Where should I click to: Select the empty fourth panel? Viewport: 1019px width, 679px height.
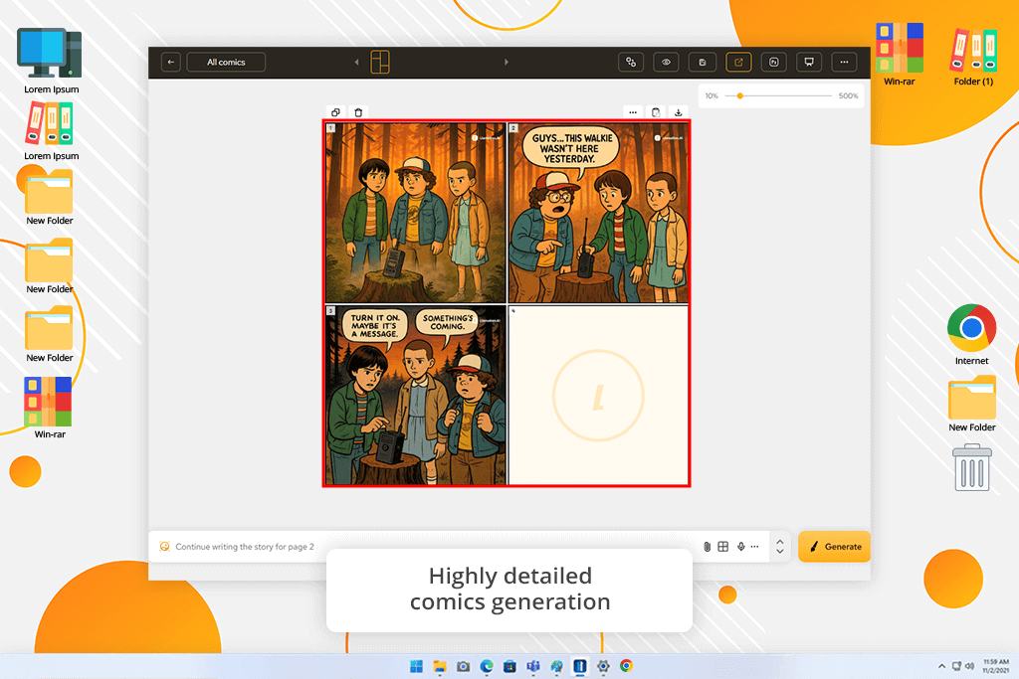pyautogui.click(x=598, y=396)
